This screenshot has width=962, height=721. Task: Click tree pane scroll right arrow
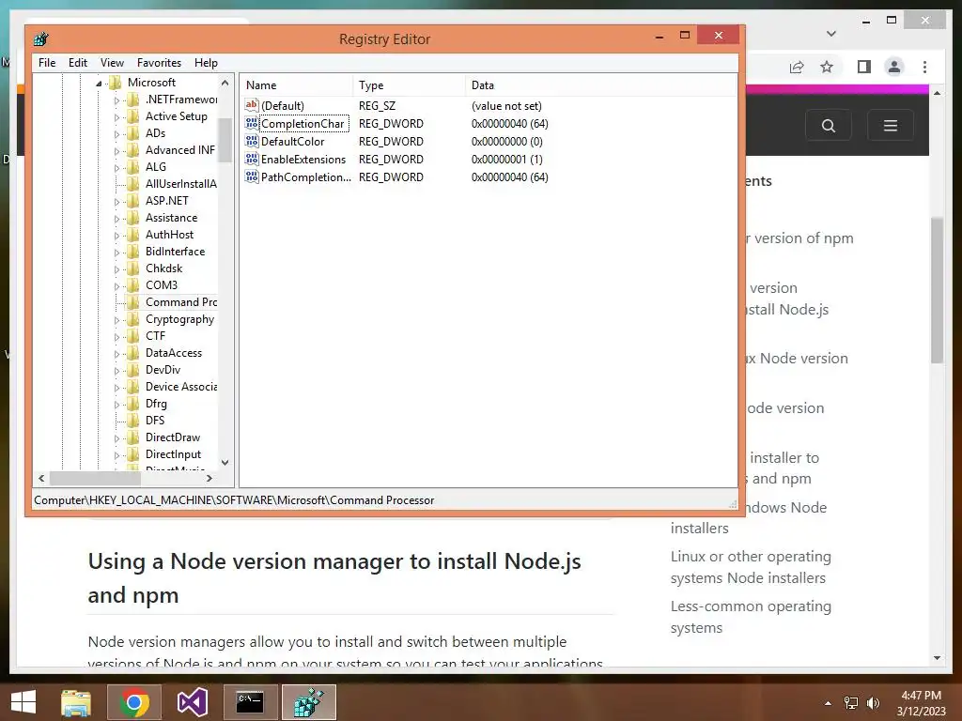pyautogui.click(x=209, y=478)
